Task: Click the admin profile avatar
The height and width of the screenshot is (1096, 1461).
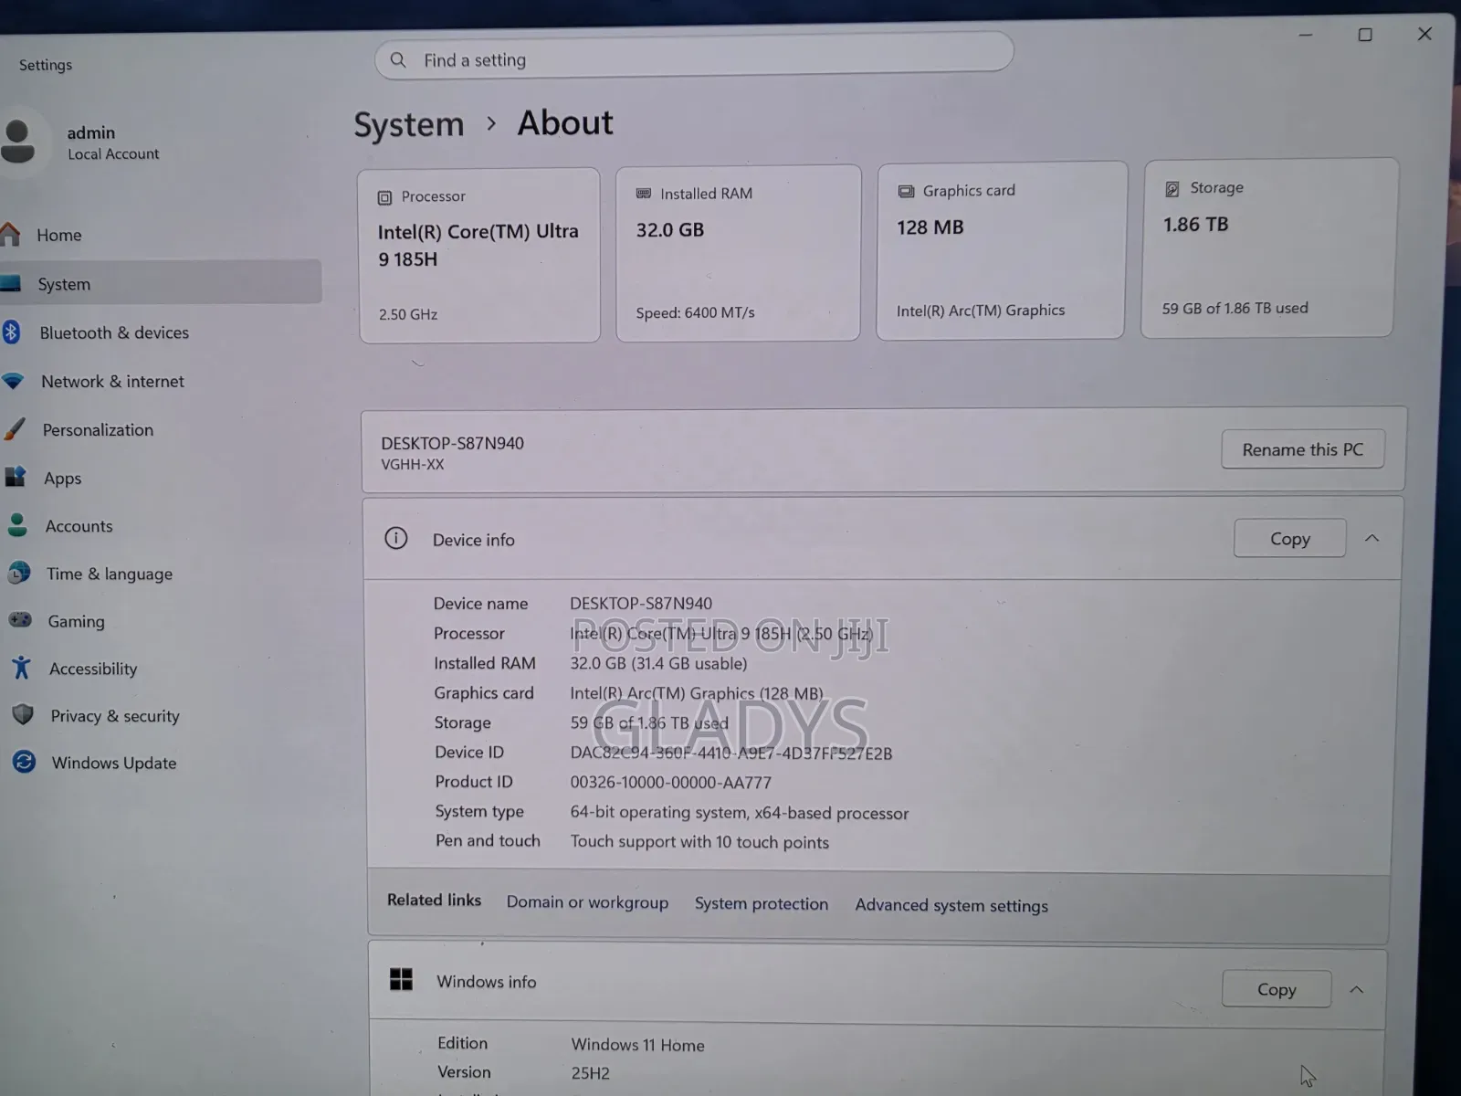Action: [18, 142]
